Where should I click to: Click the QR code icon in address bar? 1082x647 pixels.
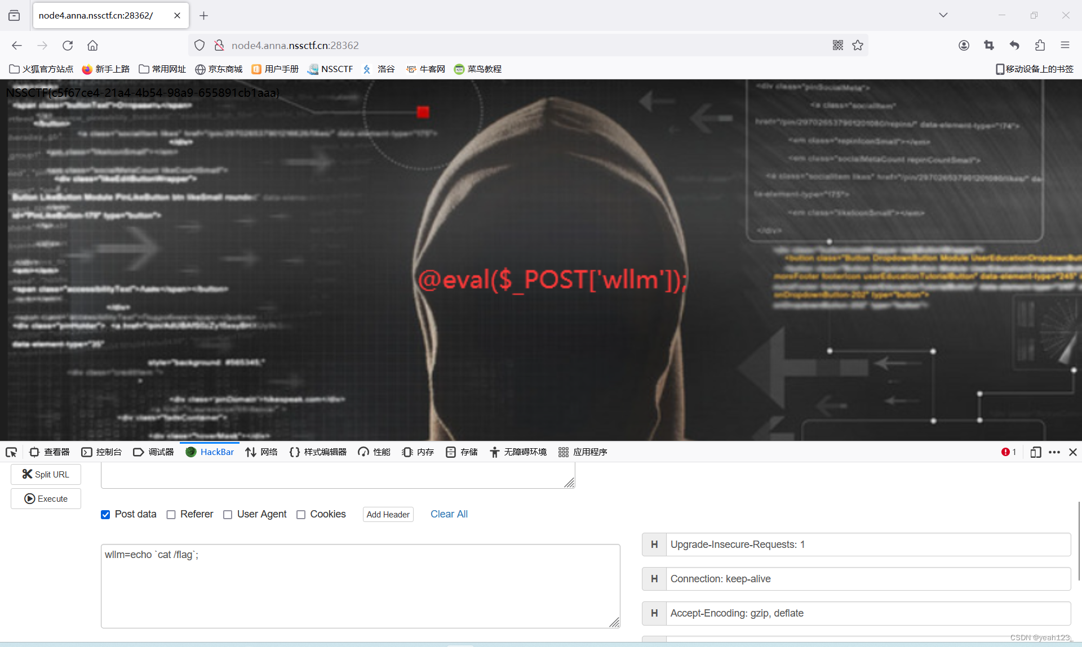(838, 45)
